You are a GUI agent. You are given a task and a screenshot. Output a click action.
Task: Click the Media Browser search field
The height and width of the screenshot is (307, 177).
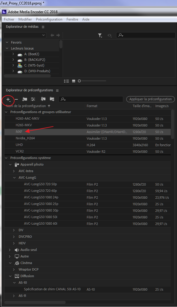coord(146,35)
